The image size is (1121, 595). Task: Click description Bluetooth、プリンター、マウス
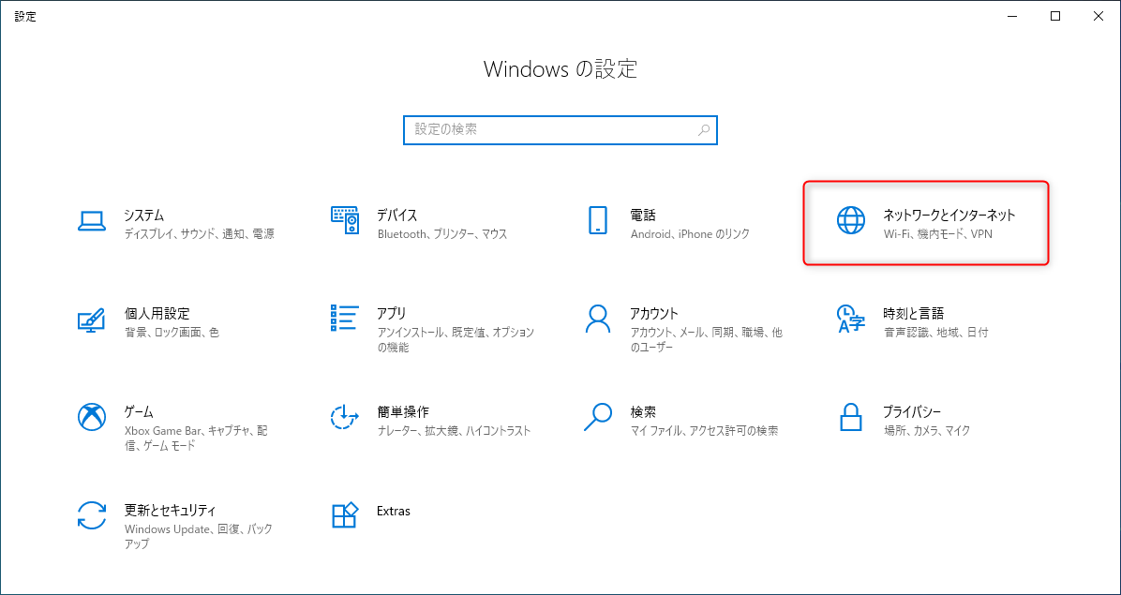(x=441, y=233)
